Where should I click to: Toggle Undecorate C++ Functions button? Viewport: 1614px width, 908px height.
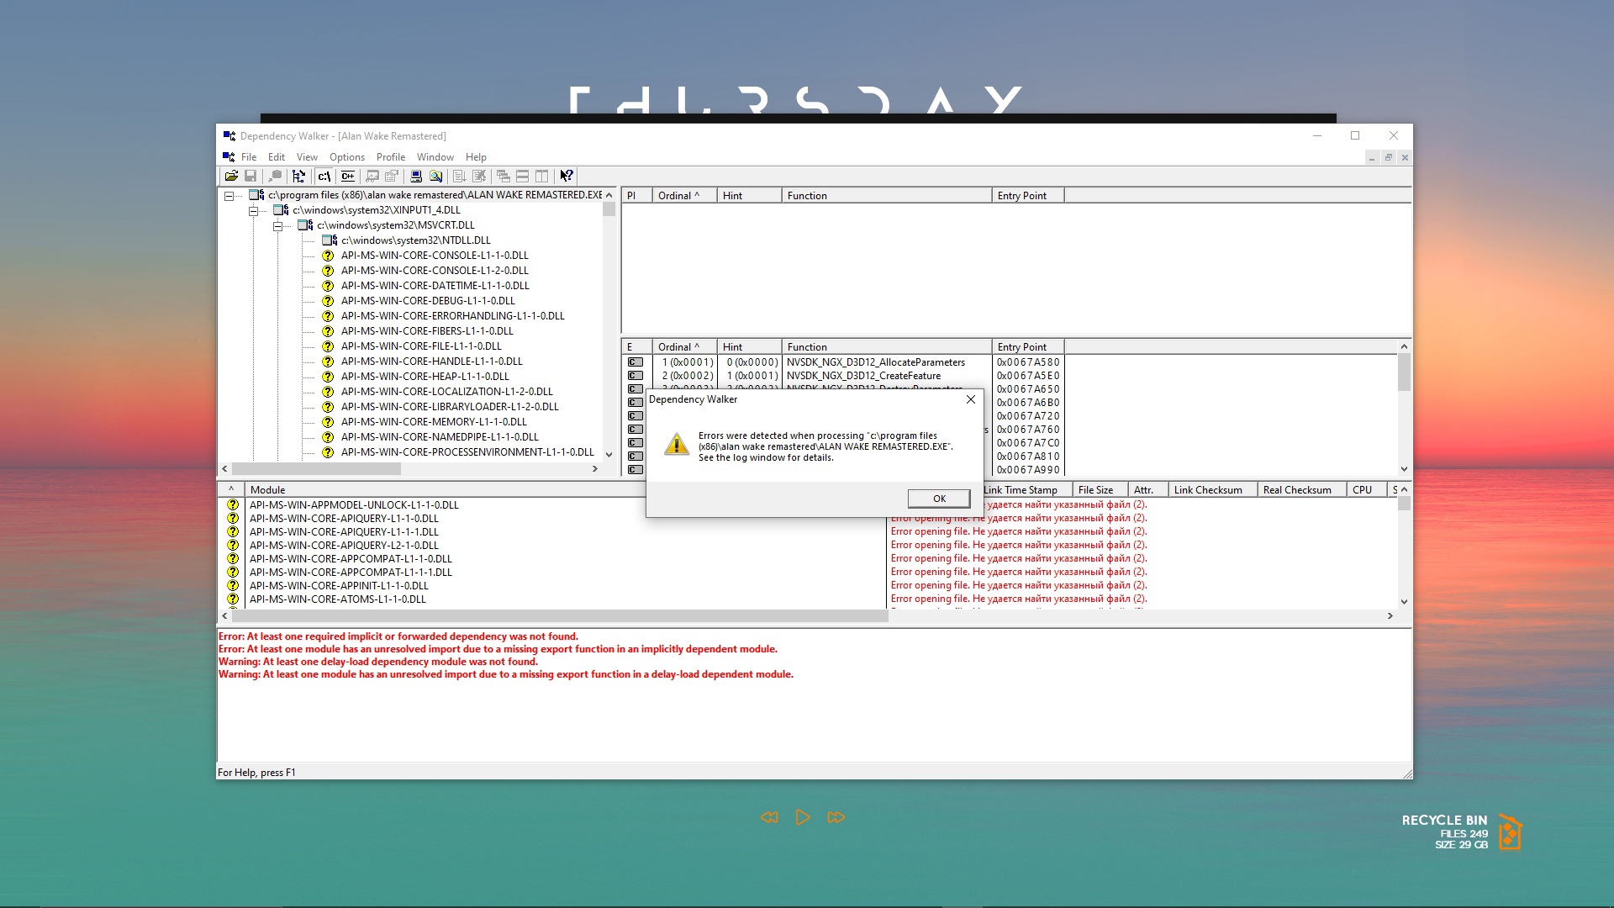coord(348,176)
